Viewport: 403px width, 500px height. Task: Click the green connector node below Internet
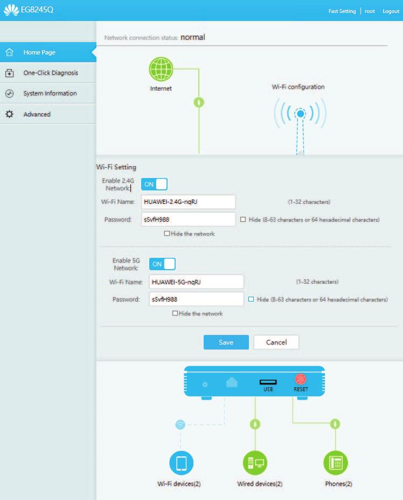pyautogui.click(x=199, y=102)
